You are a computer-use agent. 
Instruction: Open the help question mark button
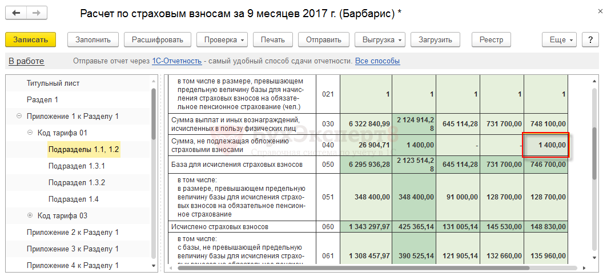click(x=590, y=39)
